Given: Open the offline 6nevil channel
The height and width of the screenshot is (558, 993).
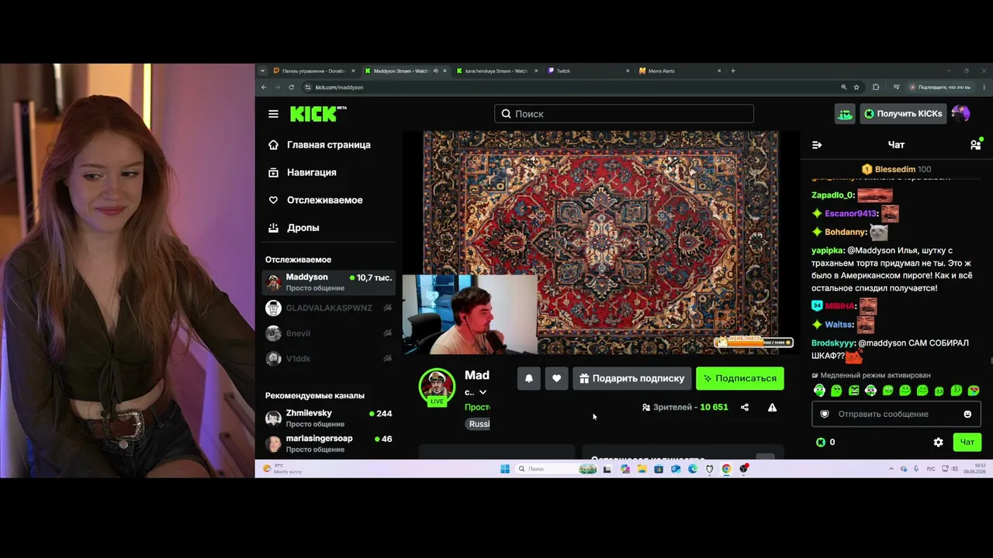Looking at the screenshot, I should [x=329, y=333].
